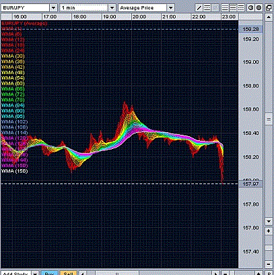Click the plus zoom button beside price scale
This screenshot has width=276, height=275.
coord(269,231)
